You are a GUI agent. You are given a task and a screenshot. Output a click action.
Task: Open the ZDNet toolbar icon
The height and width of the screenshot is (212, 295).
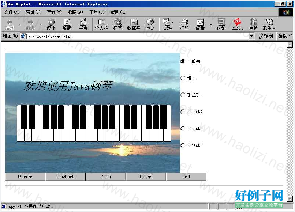point(237,24)
